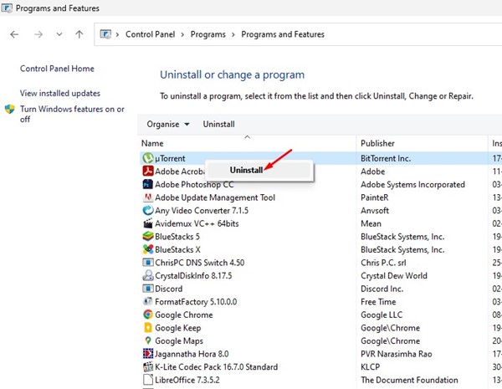
Task: Click the Adobe Update Management Tool icon
Action: (x=148, y=197)
